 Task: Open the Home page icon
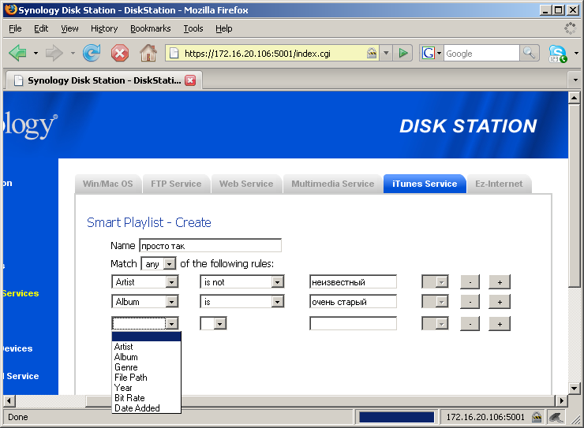[x=148, y=53]
